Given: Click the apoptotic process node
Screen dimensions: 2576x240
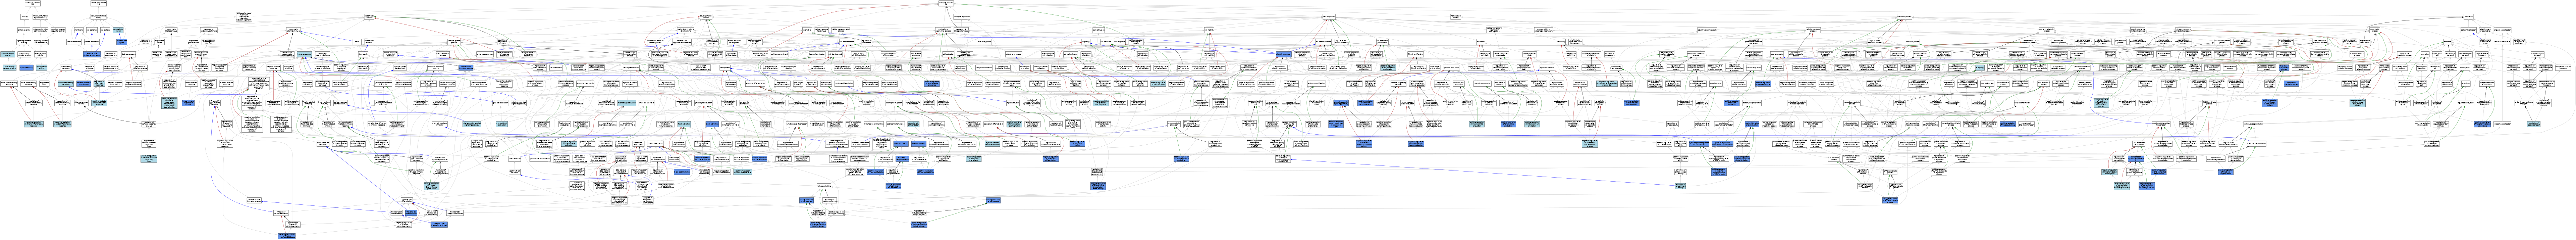Looking at the screenshot, I should tap(1547, 68).
